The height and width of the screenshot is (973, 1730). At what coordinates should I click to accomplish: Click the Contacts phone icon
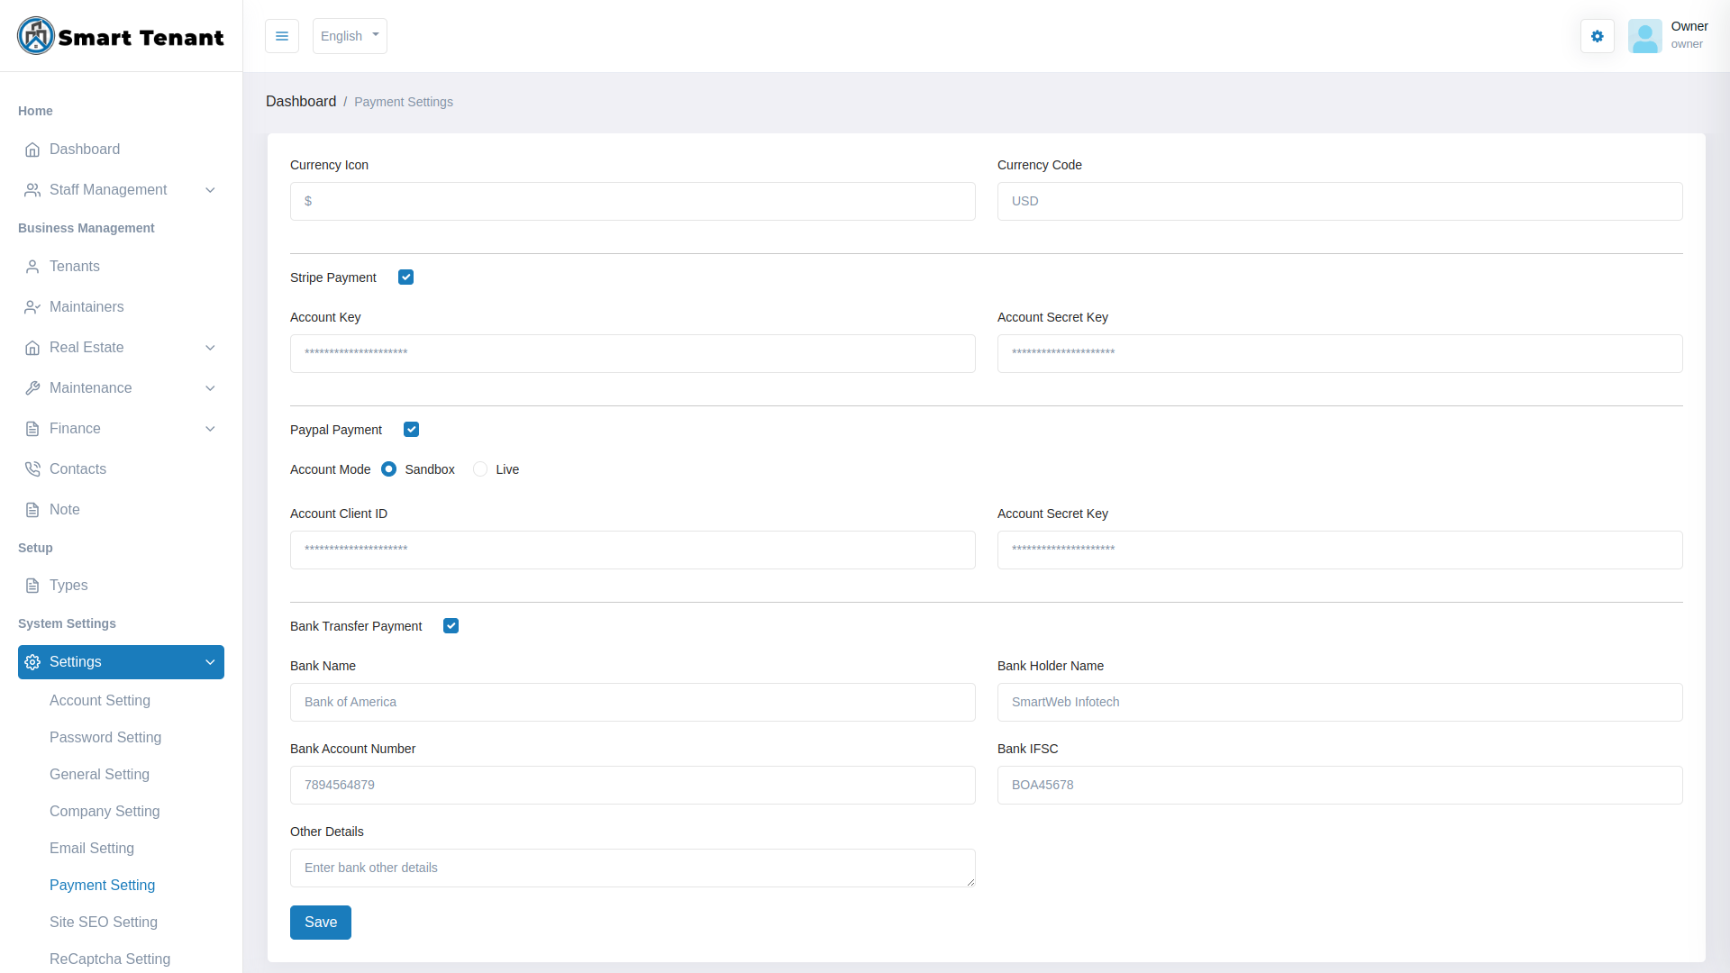(x=32, y=469)
